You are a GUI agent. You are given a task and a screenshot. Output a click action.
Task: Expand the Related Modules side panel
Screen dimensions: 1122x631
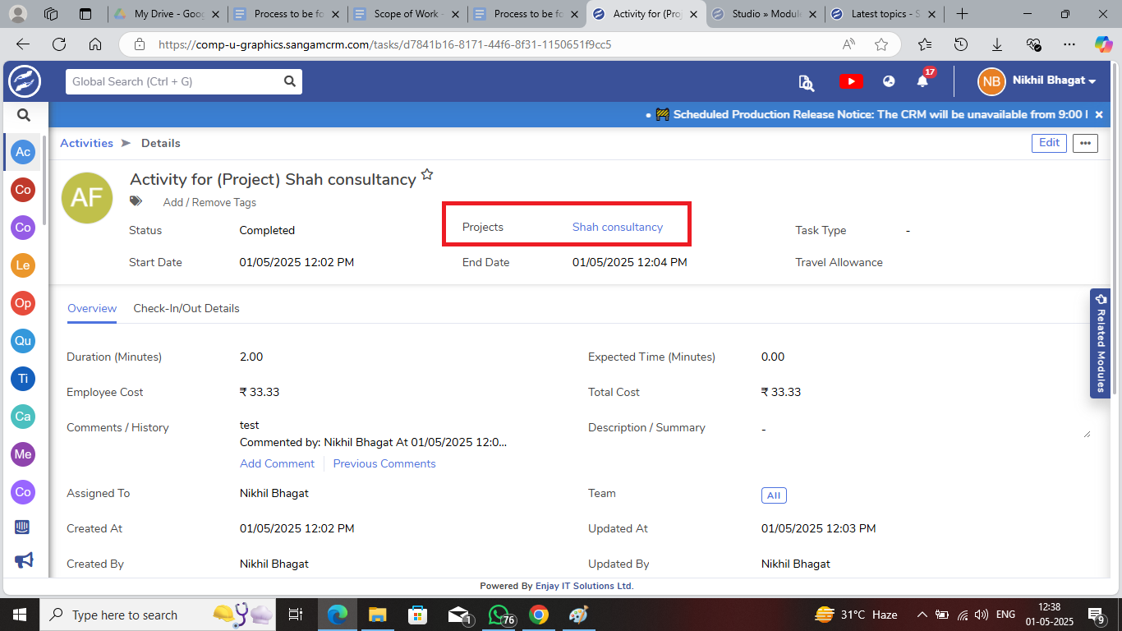[1101, 342]
